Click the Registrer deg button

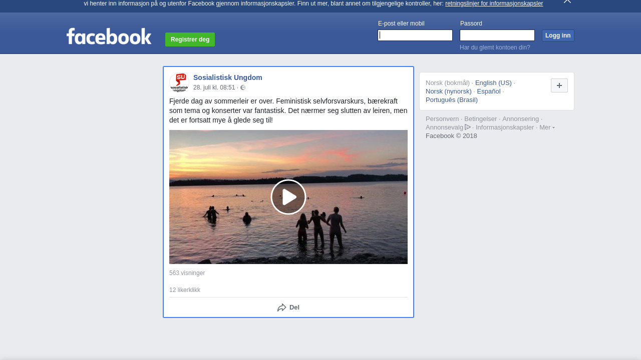190,39
